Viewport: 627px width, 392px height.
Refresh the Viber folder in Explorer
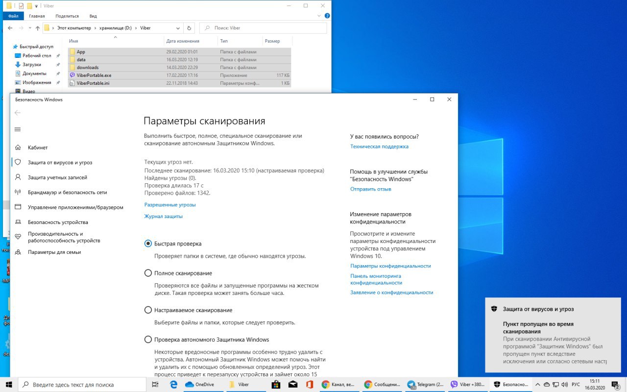[x=190, y=28]
